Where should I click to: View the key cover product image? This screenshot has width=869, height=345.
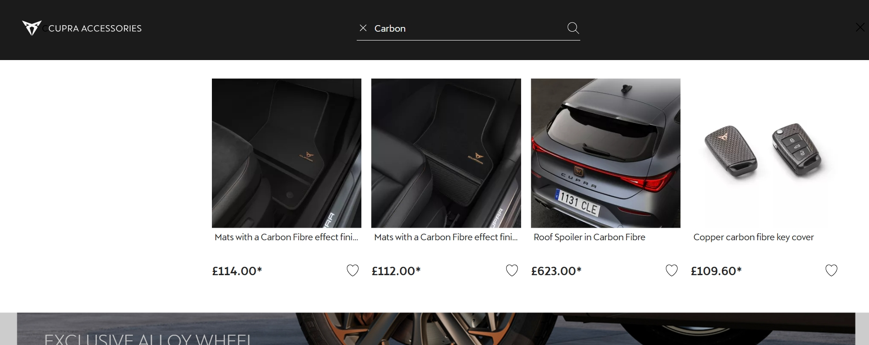(765, 153)
